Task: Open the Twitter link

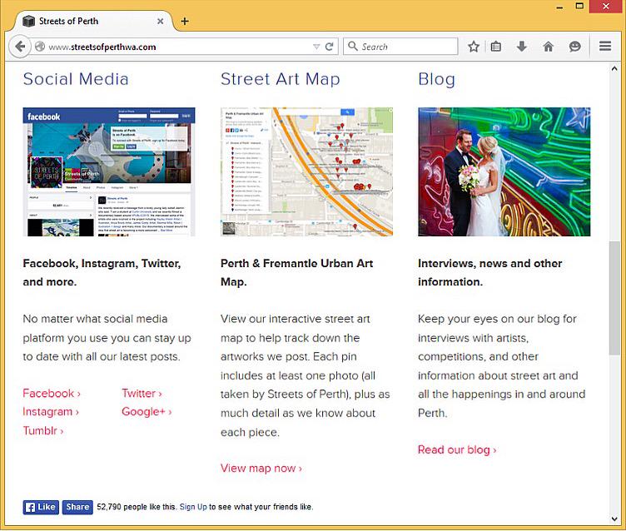Action: pos(142,394)
